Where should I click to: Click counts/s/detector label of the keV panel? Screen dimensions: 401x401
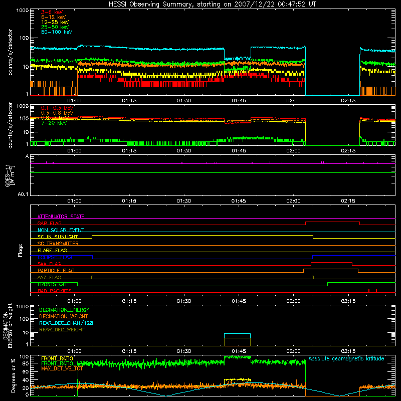pyautogui.click(x=10, y=52)
